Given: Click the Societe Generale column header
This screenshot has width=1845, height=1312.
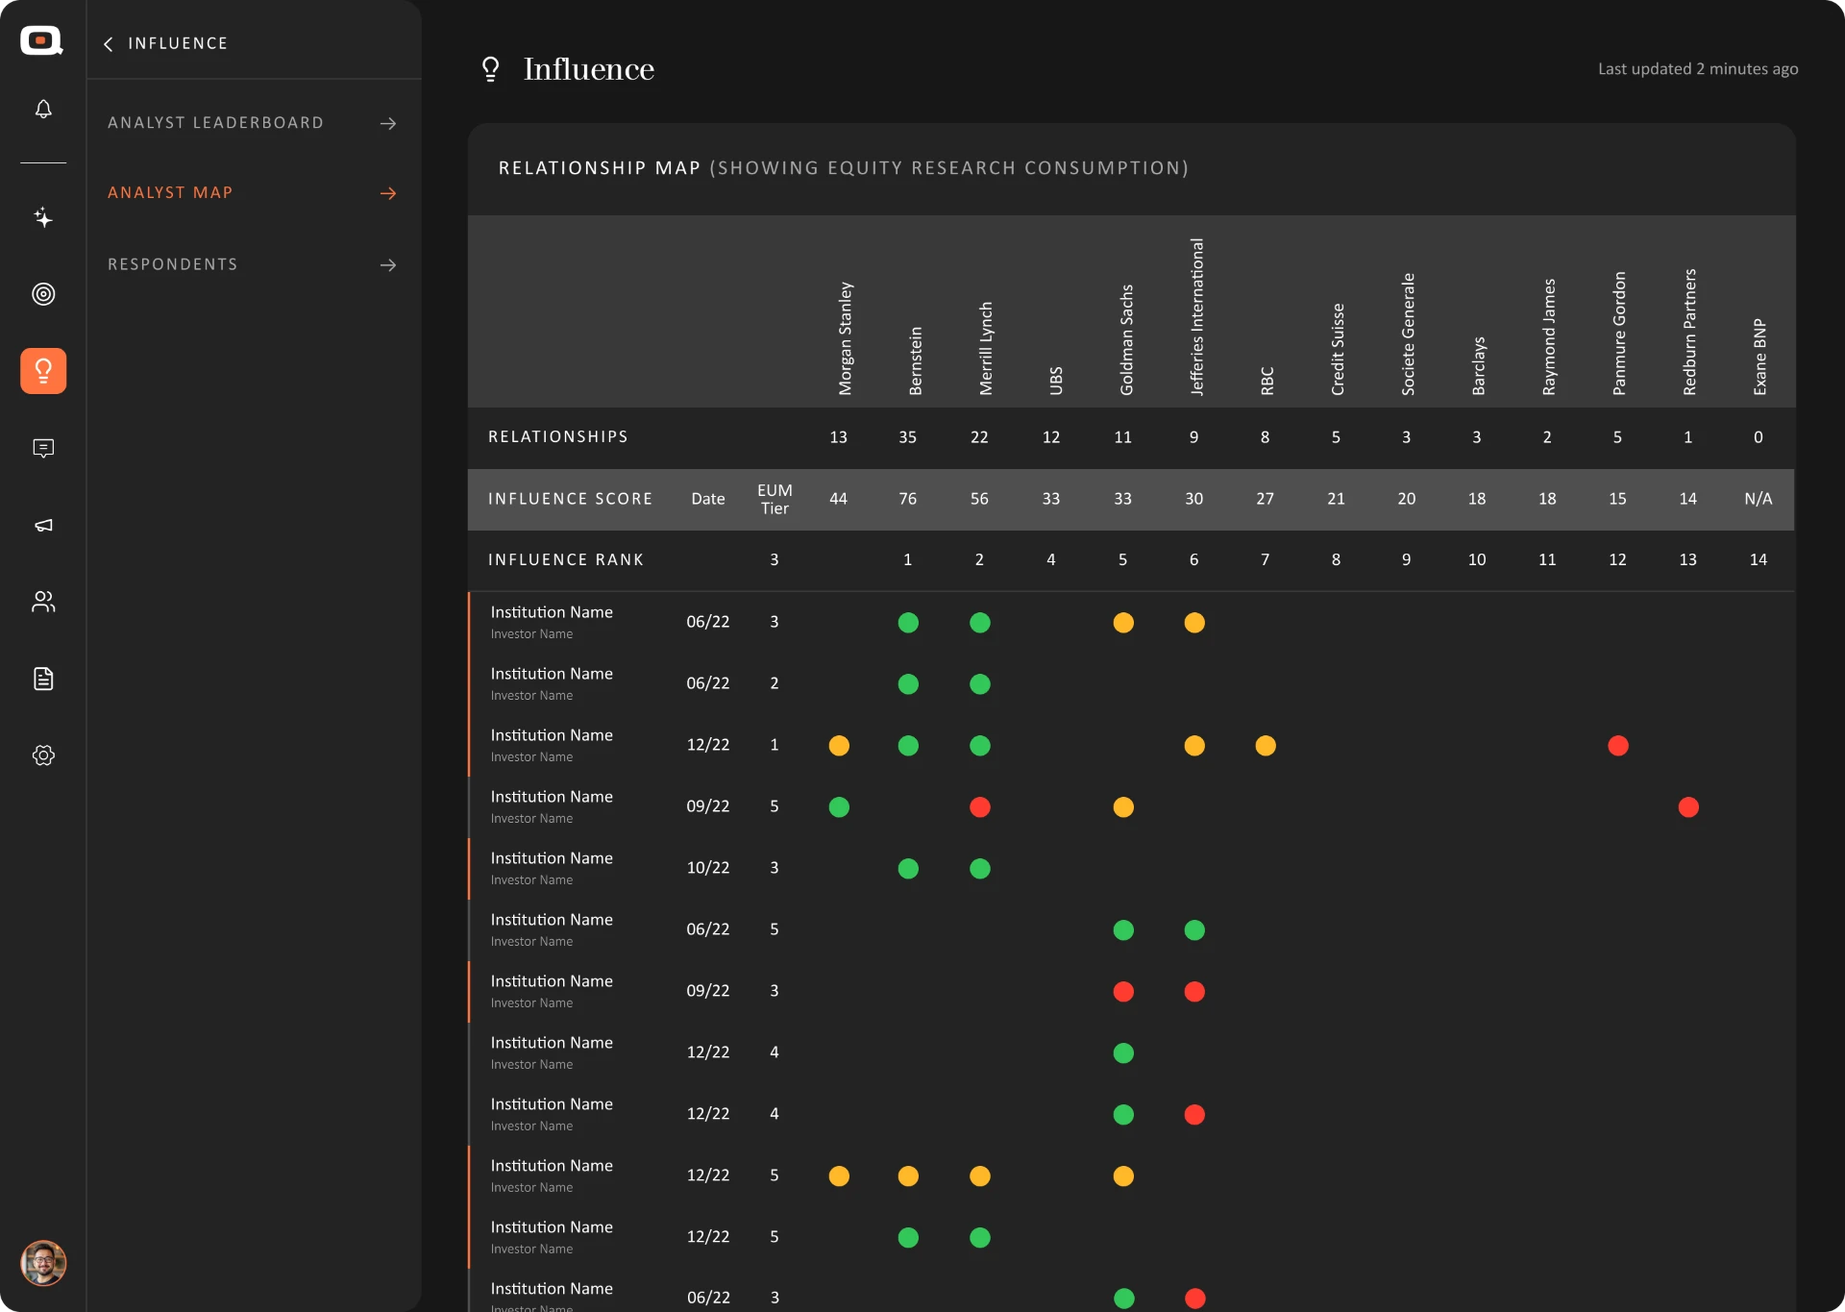Looking at the screenshot, I should pyautogui.click(x=1408, y=334).
